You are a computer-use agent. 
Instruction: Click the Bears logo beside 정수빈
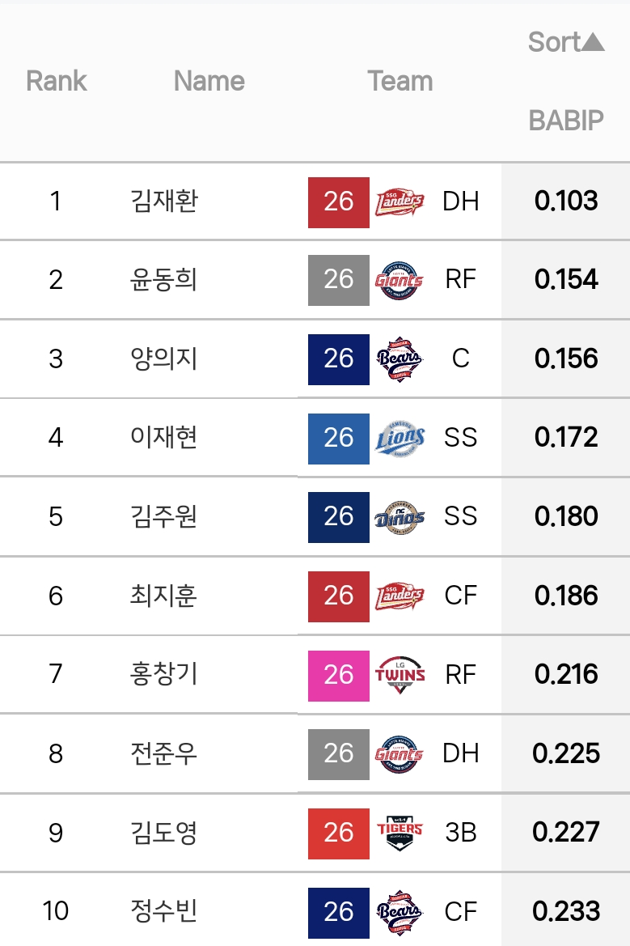pyautogui.click(x=400, y=911)
